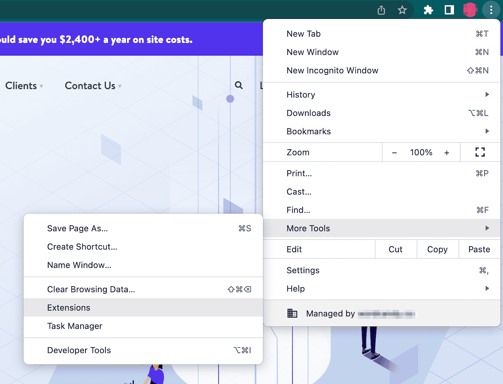Click the profile avatar icon
The height and width of the screenshot is (384, 503).
tap(470, 10)
